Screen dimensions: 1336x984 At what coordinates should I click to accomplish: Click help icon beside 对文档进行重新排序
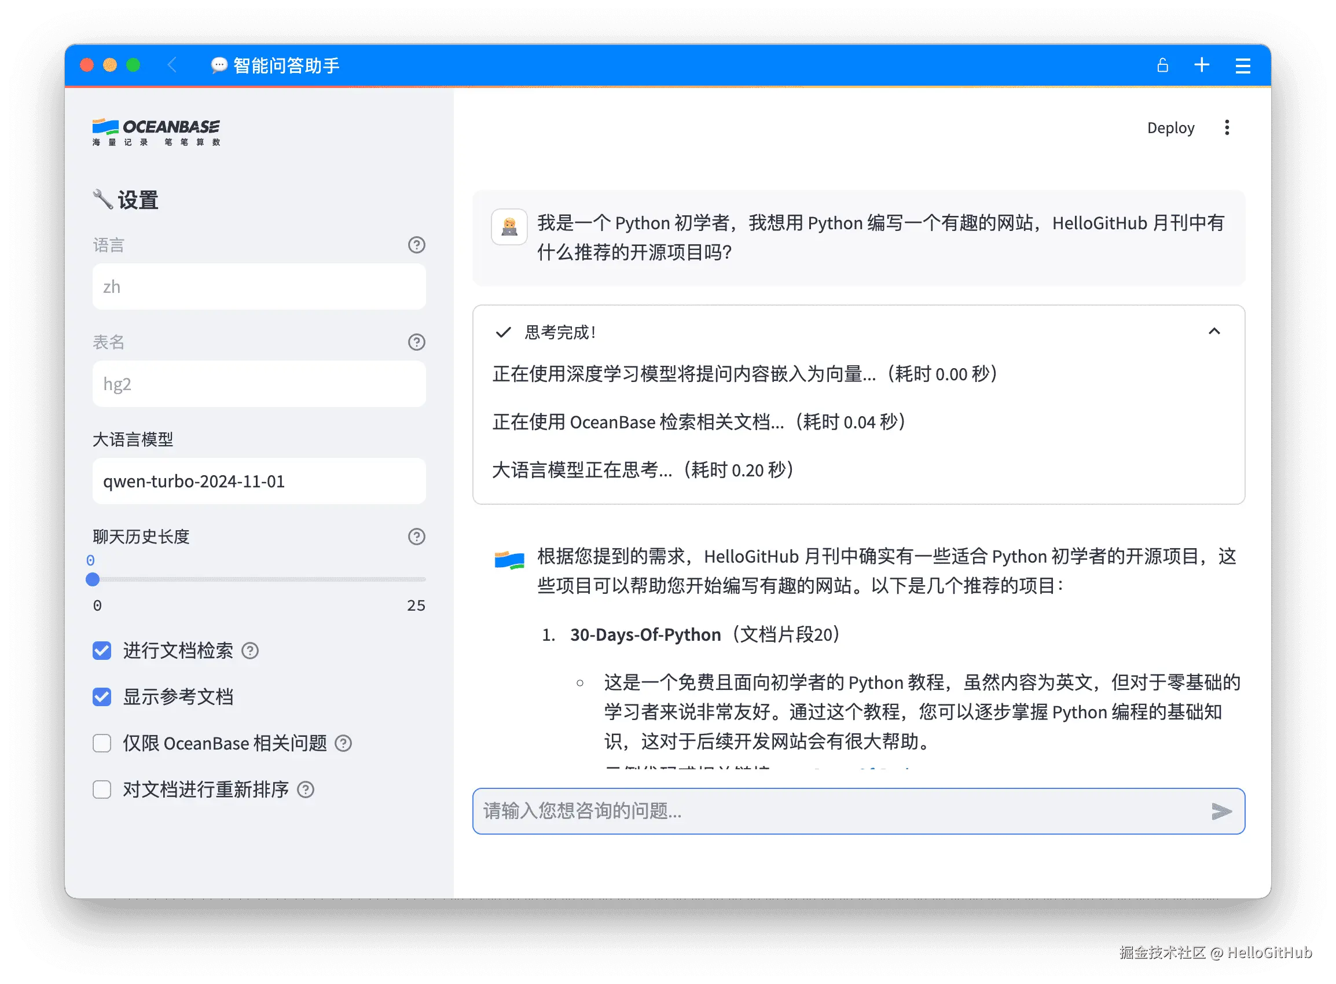306,789
